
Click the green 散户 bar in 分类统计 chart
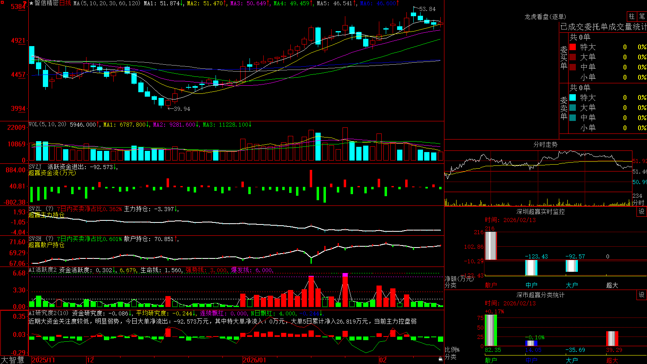(x=491, y=330)
